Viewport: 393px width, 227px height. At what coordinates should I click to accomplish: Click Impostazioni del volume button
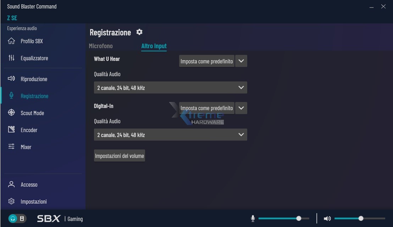click(x=120, y=156)
